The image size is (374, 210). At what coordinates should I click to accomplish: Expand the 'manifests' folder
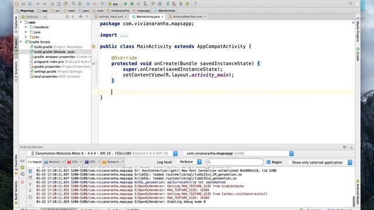(26, 27)
